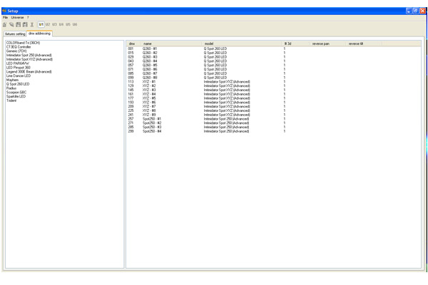Select universe U6 button
428x285 pixels.
(75, 24)
